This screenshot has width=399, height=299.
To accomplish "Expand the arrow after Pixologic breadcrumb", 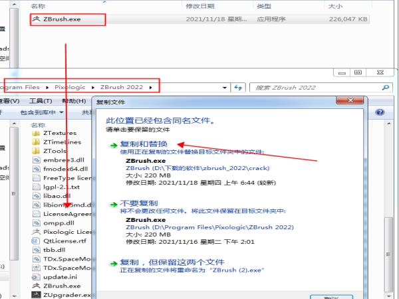I will point(94,87).
